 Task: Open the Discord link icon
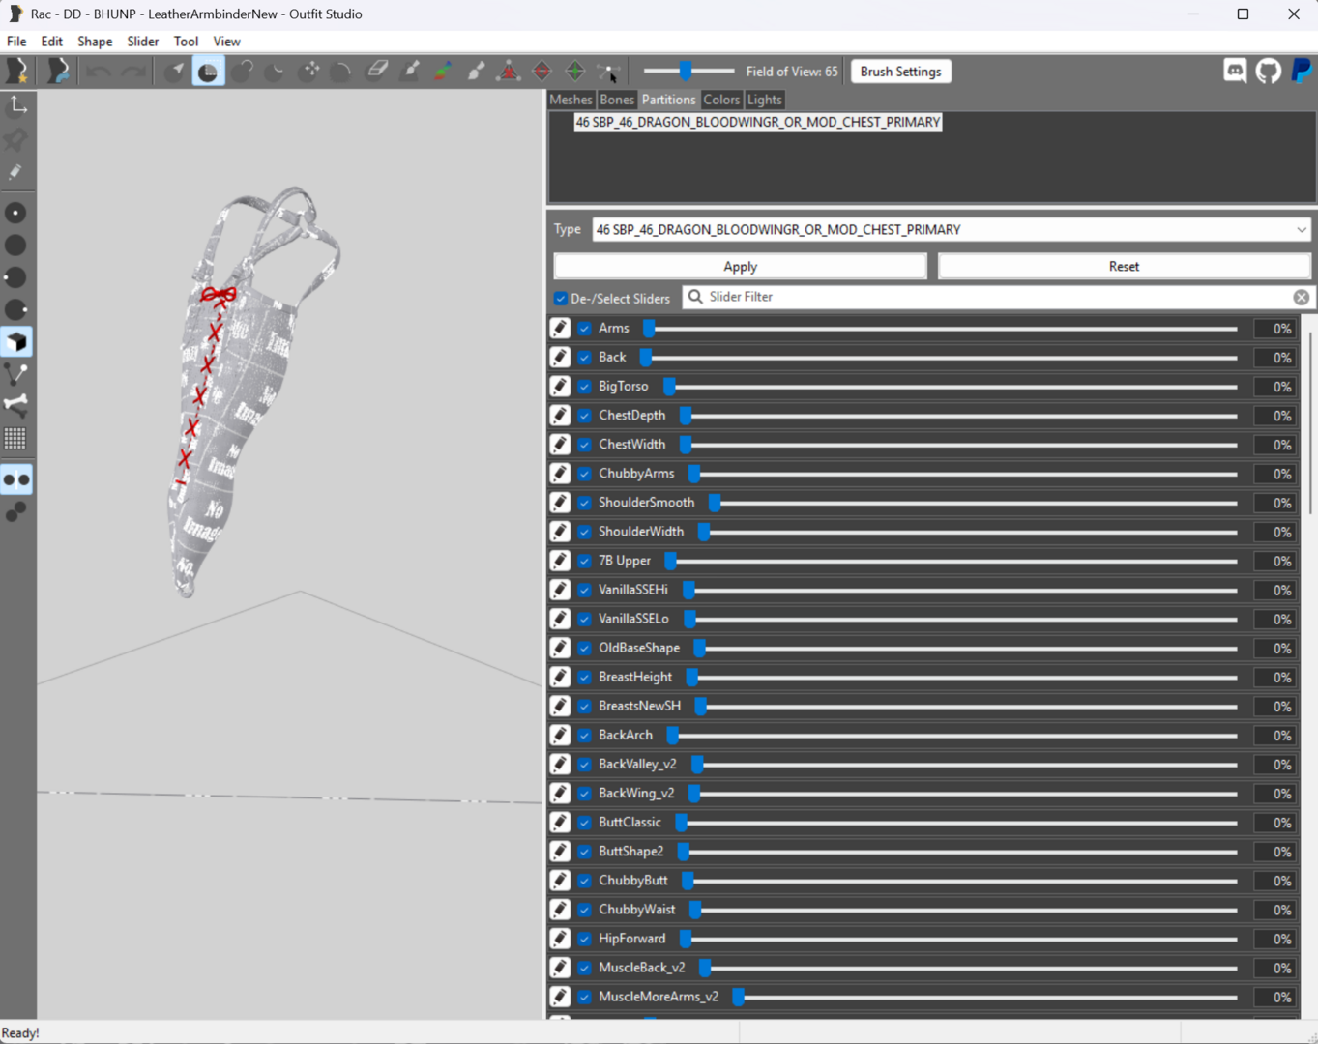pyautogui.click(x=1235, y=71)
